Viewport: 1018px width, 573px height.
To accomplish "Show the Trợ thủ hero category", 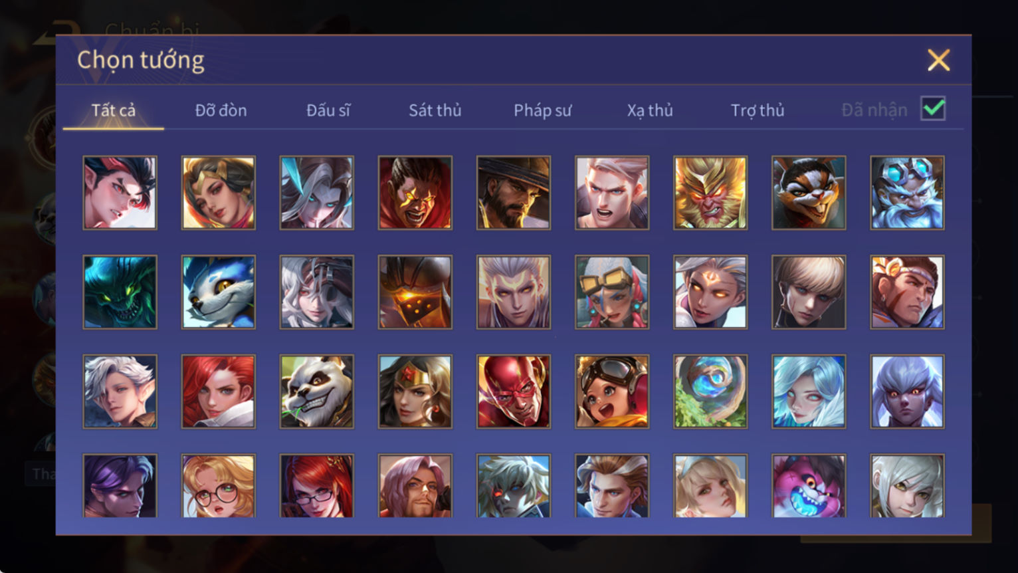I will [758, 110].
